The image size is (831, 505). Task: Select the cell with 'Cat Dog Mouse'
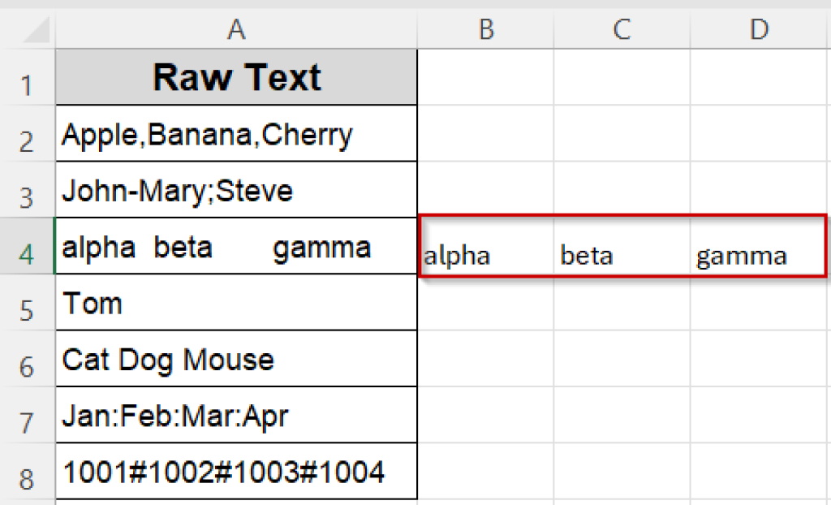(235, 358)
